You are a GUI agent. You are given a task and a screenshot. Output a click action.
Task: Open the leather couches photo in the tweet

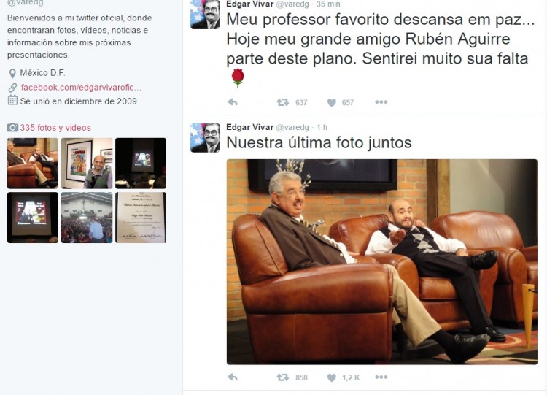[382, 262]
